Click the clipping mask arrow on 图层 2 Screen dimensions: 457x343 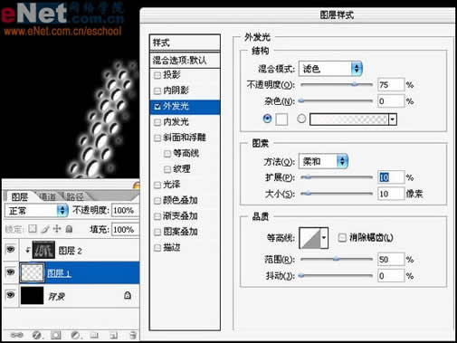pos(27,250)
